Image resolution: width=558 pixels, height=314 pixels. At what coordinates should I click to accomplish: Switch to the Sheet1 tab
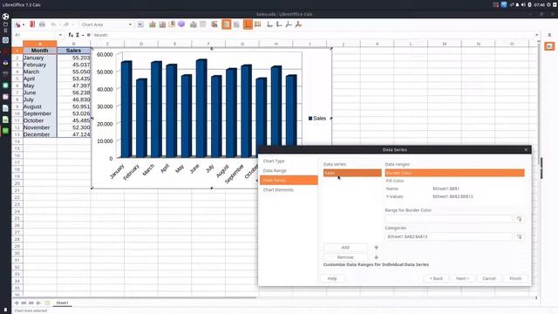click(x=62, y=303)
